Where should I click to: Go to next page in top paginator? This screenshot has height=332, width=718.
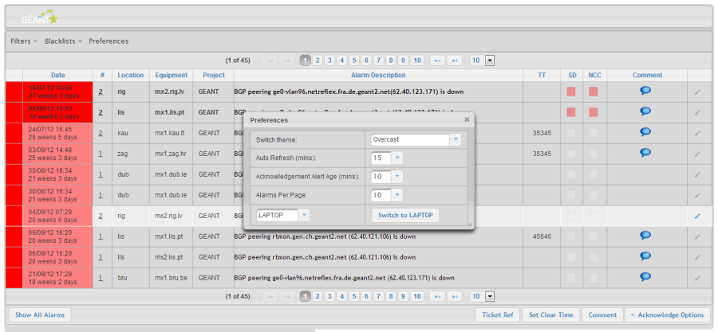pos(437,61)
